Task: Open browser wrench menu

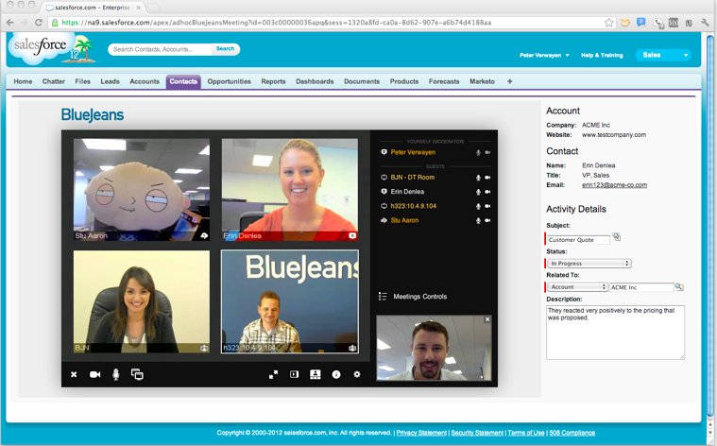Action: pos(705,23)
